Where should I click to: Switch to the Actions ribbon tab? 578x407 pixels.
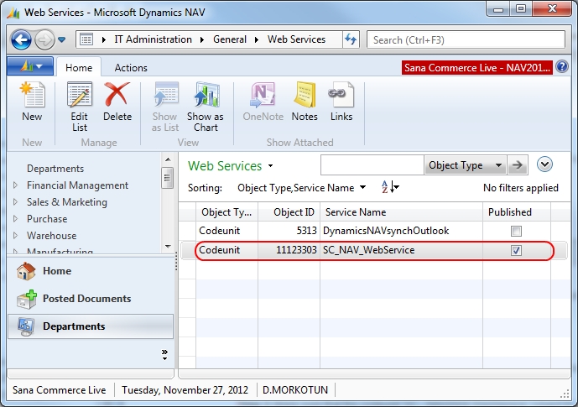tap(131, 68)
